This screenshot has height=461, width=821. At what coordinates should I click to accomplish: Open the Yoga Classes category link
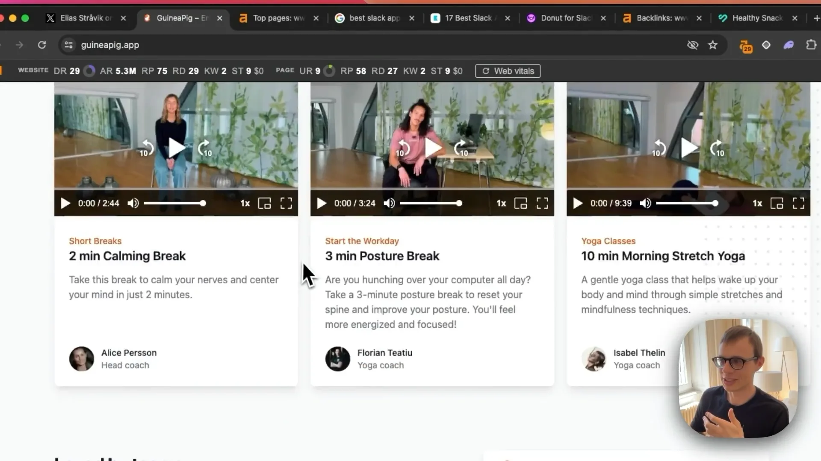tap(608, 241)
